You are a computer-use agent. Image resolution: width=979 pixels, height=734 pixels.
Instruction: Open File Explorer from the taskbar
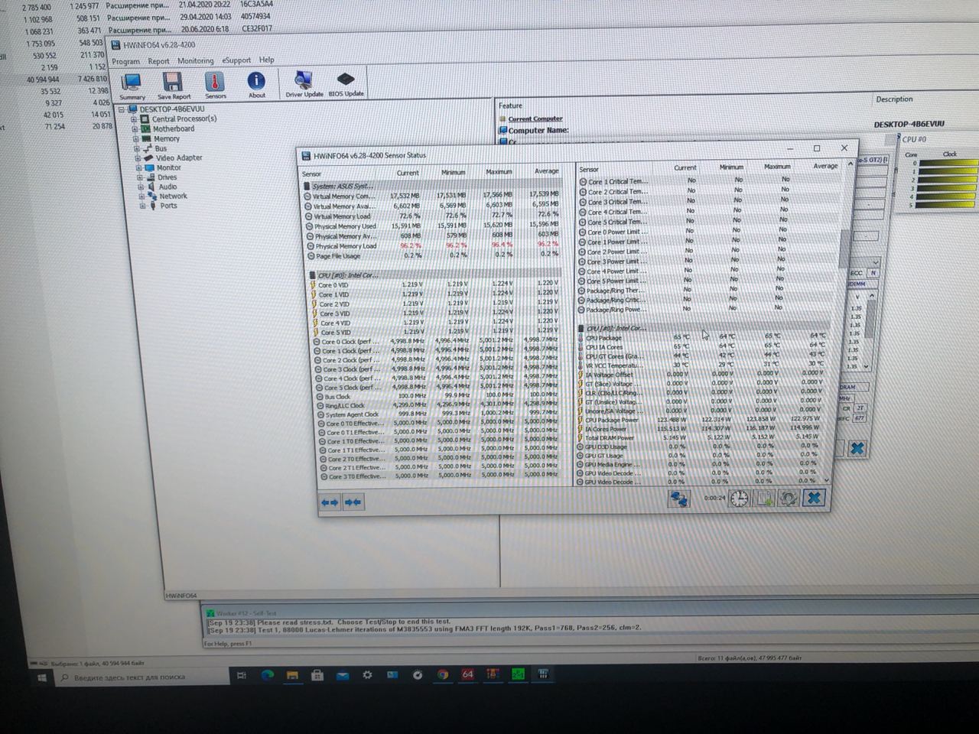point(292,675)
